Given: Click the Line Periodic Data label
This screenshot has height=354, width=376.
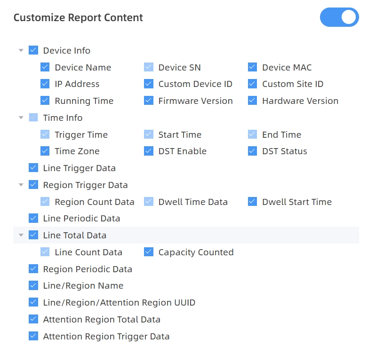Looking at the screenshot, I should [x=81, y=219].
